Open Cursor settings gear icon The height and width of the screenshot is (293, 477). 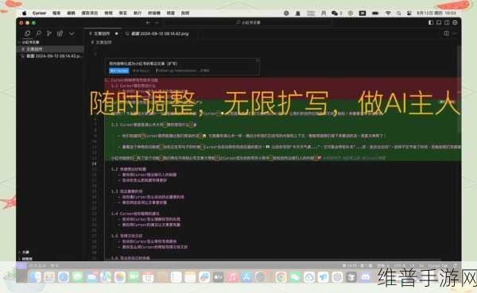(x=455, y=22)
